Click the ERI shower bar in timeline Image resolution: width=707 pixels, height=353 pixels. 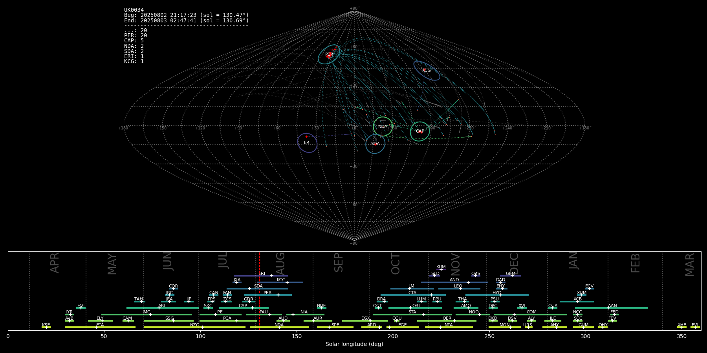click(x=261, y=276)
